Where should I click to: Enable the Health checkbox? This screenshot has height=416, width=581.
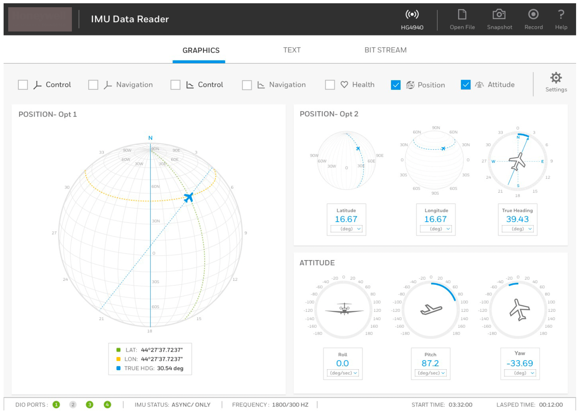(330, 85)
